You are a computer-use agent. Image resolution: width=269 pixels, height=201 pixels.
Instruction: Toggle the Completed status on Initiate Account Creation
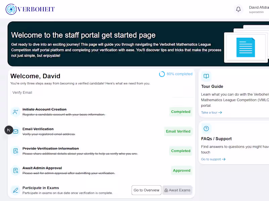[181, 112]
